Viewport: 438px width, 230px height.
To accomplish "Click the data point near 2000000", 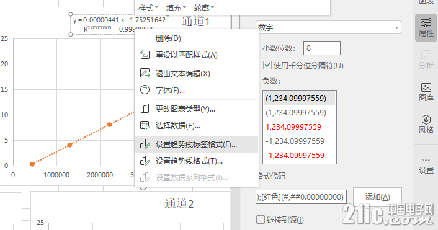I will point(109,125).
